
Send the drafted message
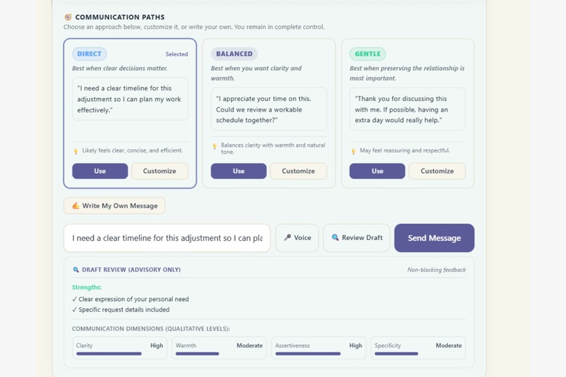click(x=434, y=238)
